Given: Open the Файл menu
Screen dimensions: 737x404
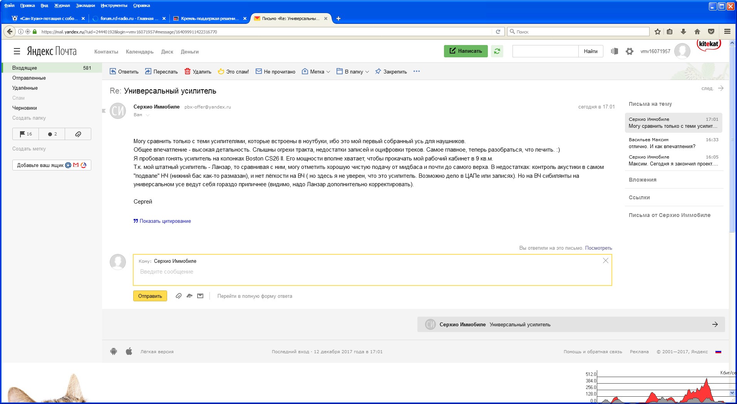Looking at the screenshot, I should tap(9, 5).
